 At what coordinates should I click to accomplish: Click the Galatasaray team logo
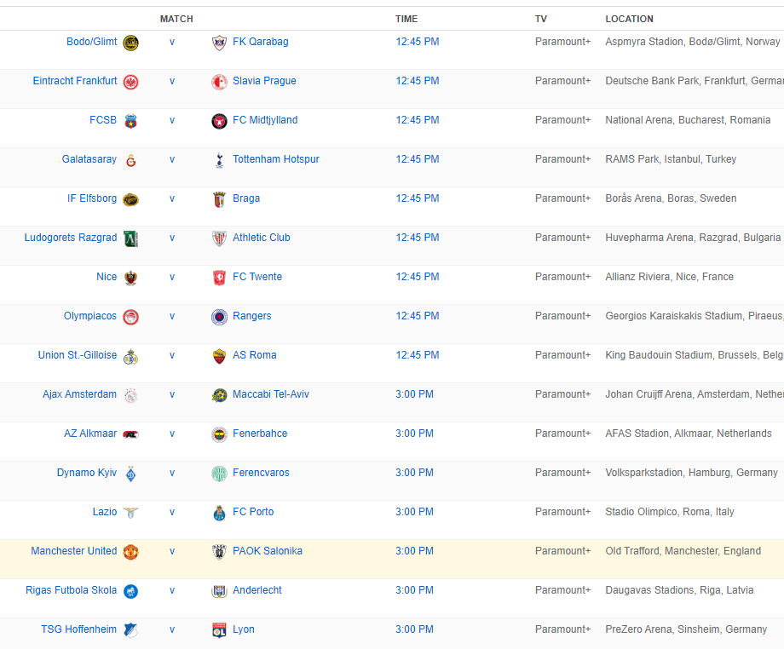click(130, 160)
